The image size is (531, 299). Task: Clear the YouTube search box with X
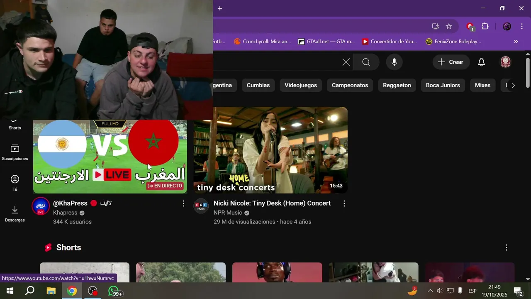[x=346, y=62]
